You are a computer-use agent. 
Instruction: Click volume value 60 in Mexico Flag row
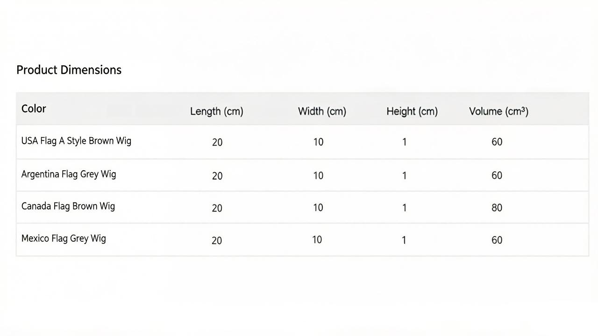pos(497,240)
